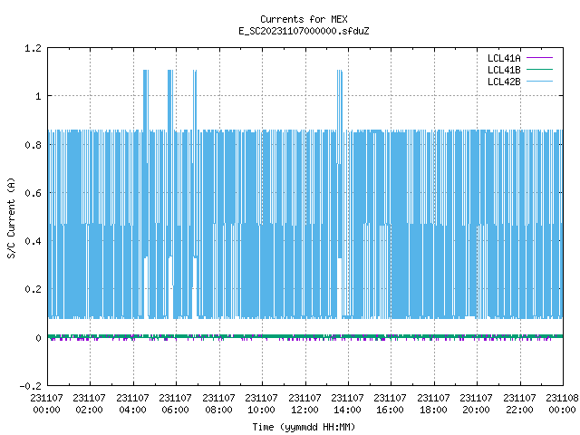Click the 1.2 y-axis tick label
Screen dimensions: 580x435
point(33,48)
